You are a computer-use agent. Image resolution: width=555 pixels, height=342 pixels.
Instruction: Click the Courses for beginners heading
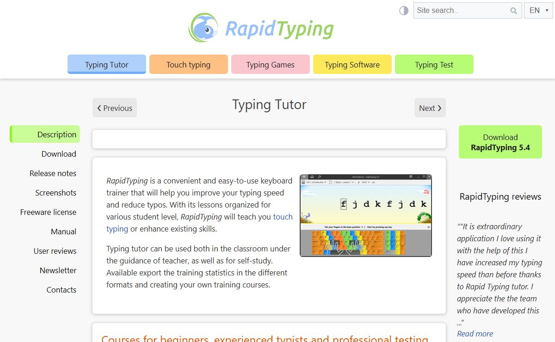click(265, 338)
